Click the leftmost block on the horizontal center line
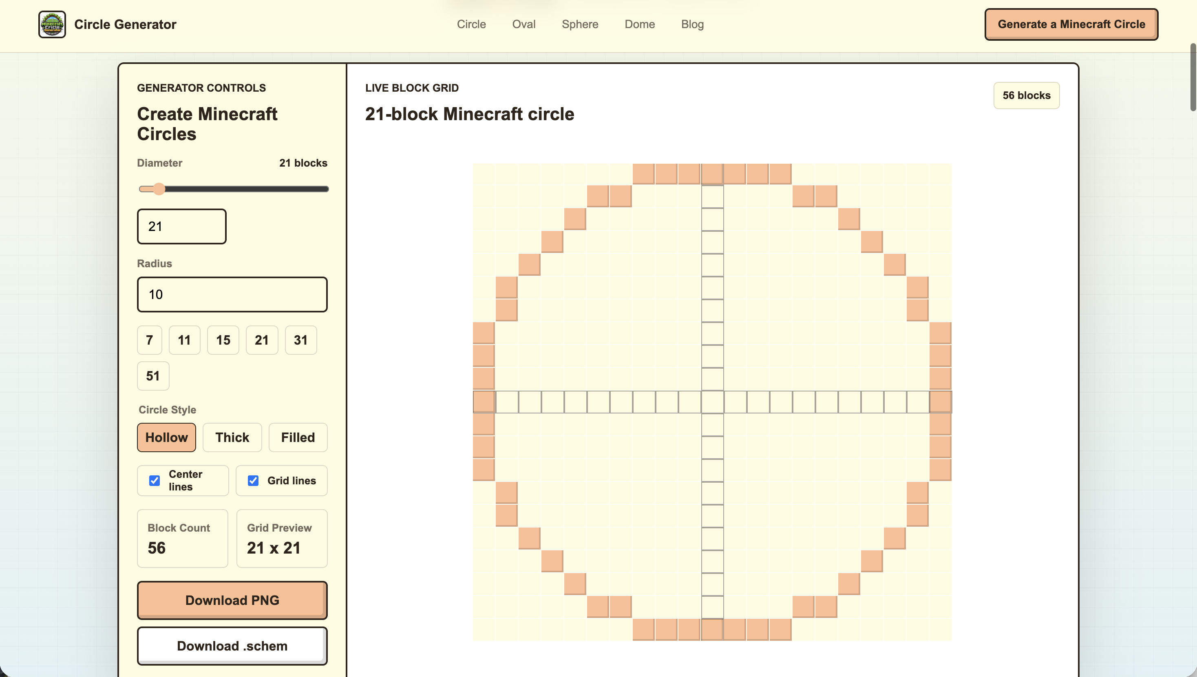The width and height of the screenshot is (1197, 677). tap(484, 402)
